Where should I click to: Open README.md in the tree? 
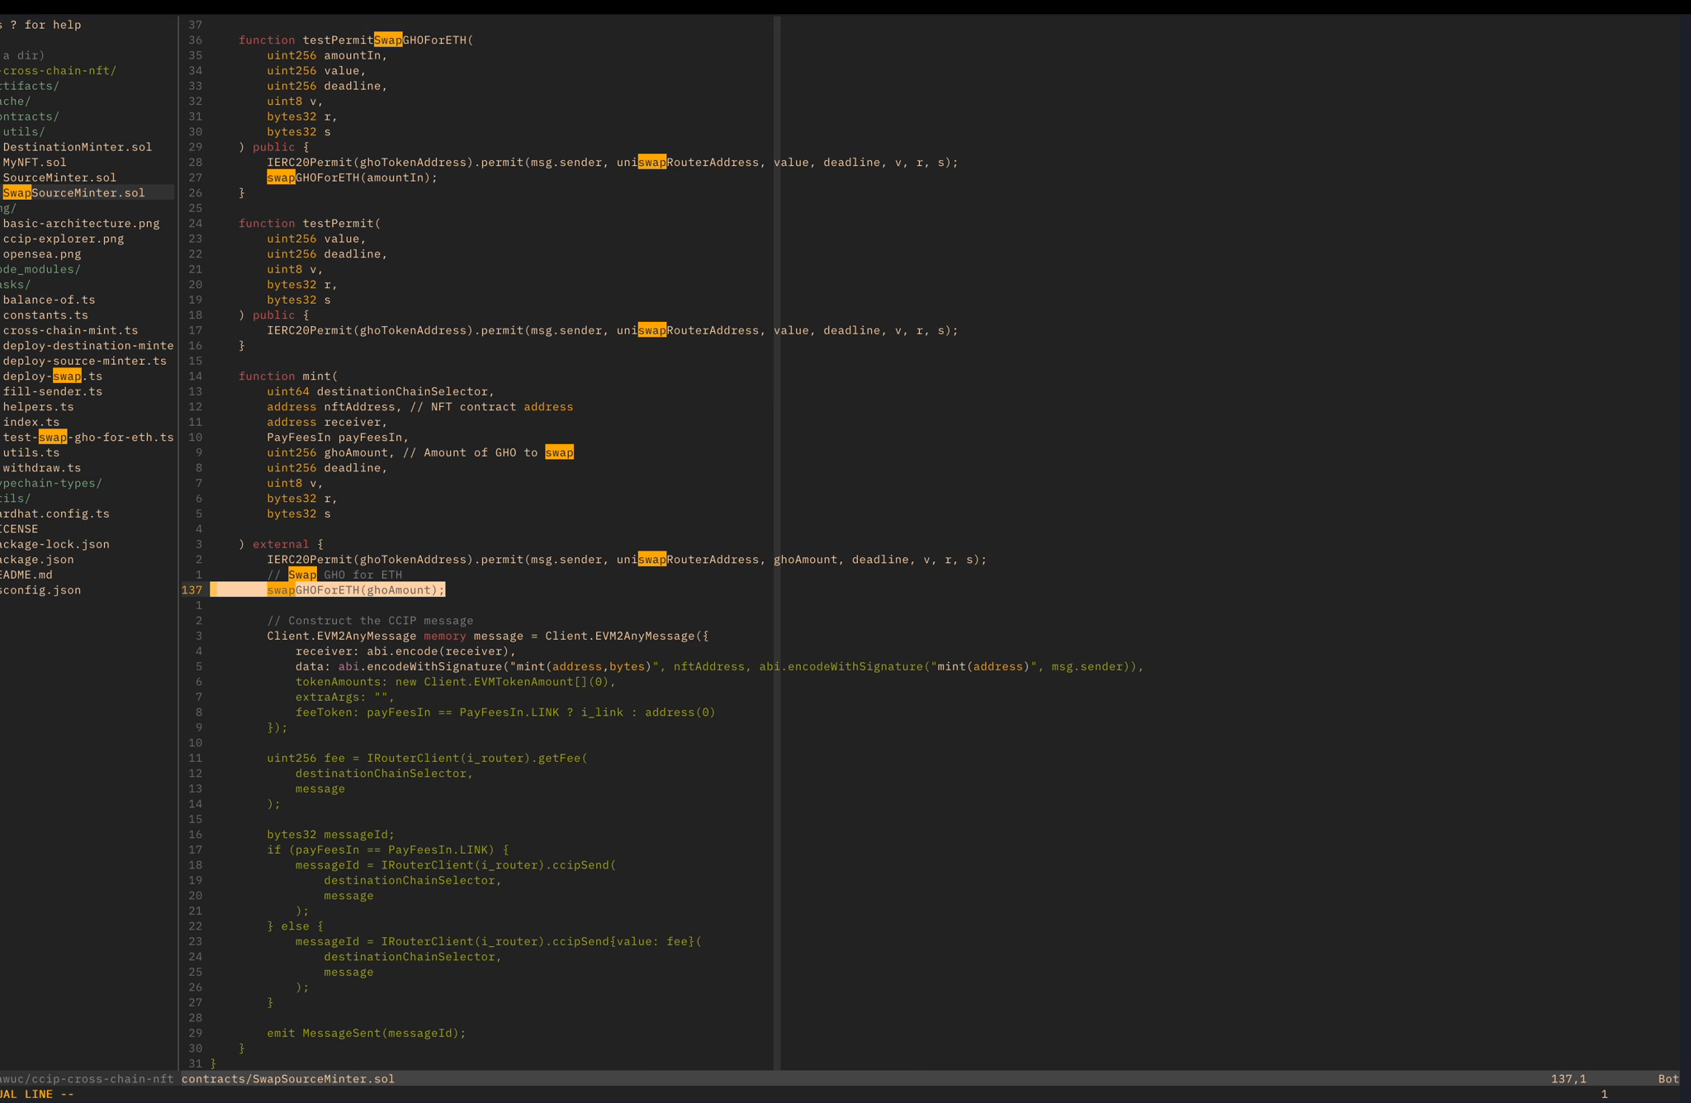point(26,575)
